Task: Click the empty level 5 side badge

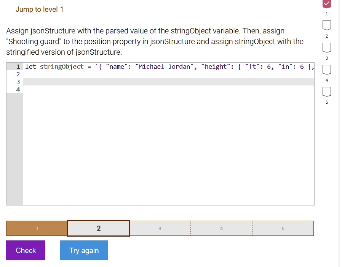Action: [x=327, y=92]
